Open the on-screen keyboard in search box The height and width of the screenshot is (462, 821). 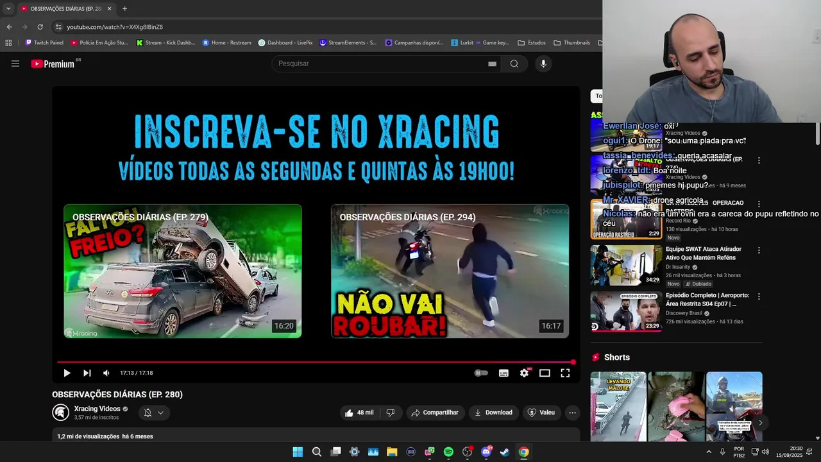click(492, 64)
